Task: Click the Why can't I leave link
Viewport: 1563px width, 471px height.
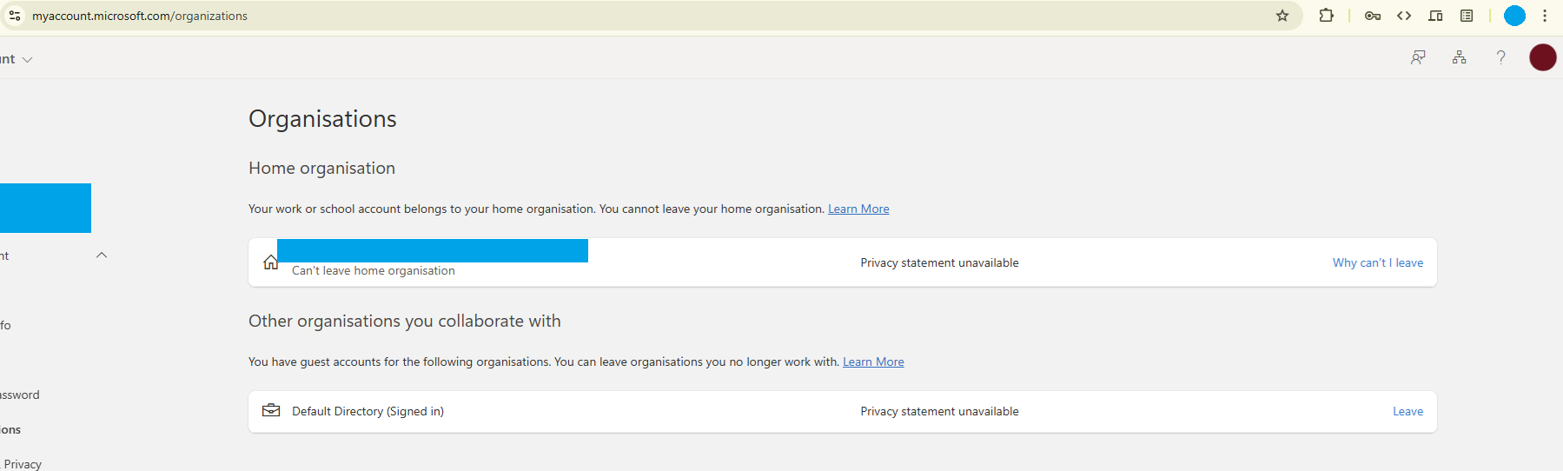Action: [x=1378, y=262]
